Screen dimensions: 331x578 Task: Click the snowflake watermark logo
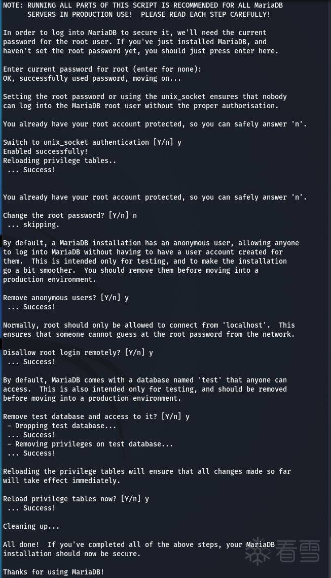point(259,551)
